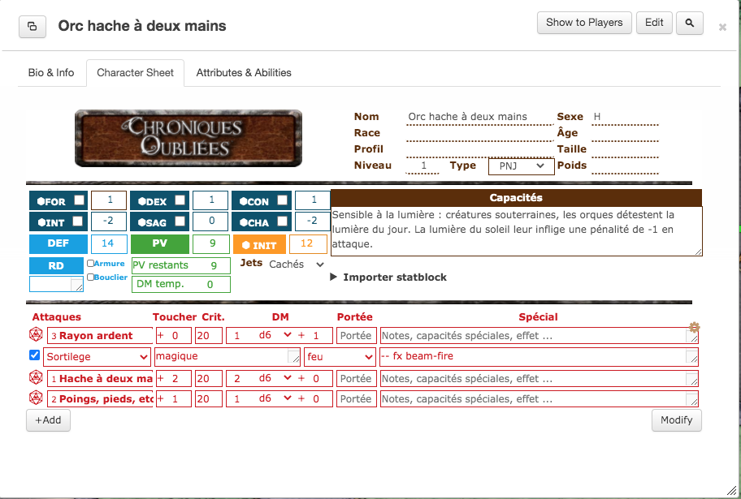
Task: Expand the Importer statblock section
Action: 388,277
